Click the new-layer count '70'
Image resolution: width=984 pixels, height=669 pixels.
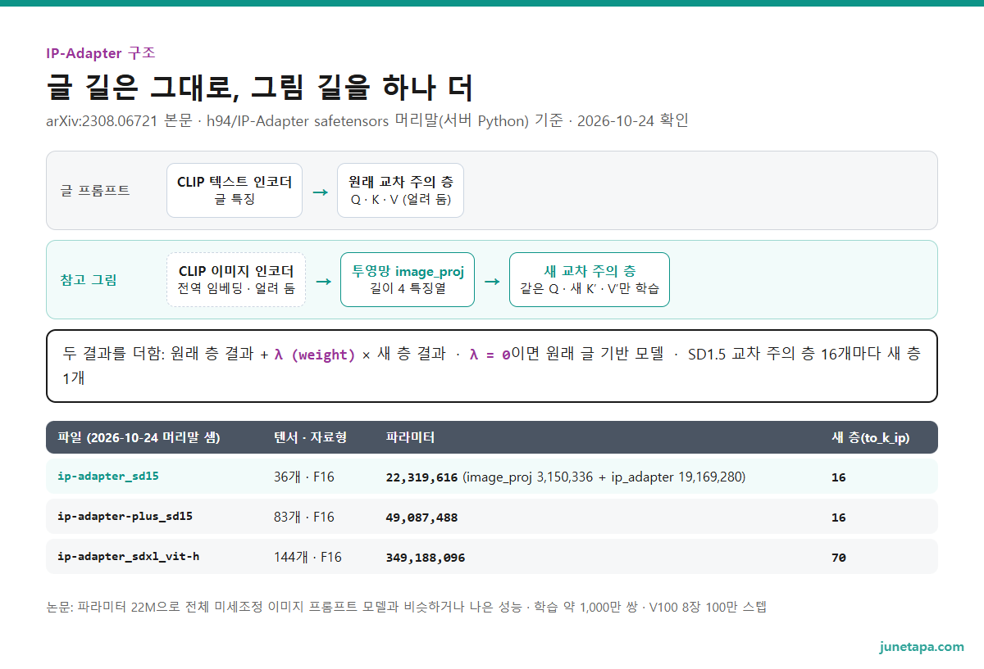click(839, 558)
